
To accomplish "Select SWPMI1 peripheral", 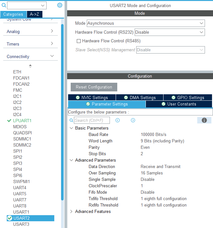I will click(22, 182).
